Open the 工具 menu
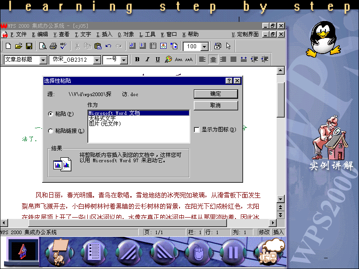This screenshot has height=269, width=359. point(147,34)
